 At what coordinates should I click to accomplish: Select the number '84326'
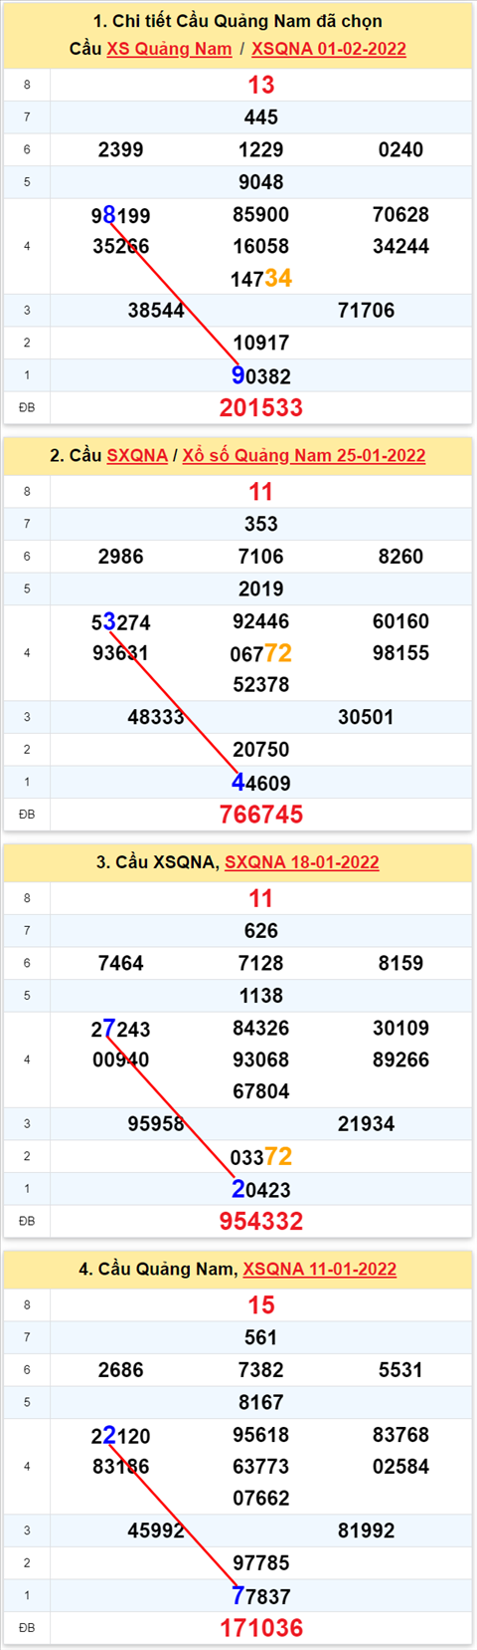pos(261,1028)
